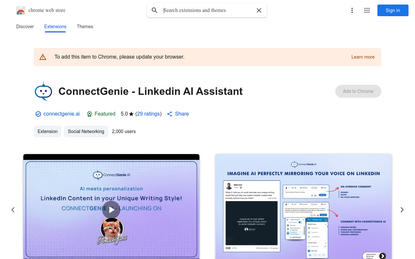This screenshot has height=259, width=415.
Task: Click the ConnectGenie robot logo icon
Action: (x=43, y=91)
